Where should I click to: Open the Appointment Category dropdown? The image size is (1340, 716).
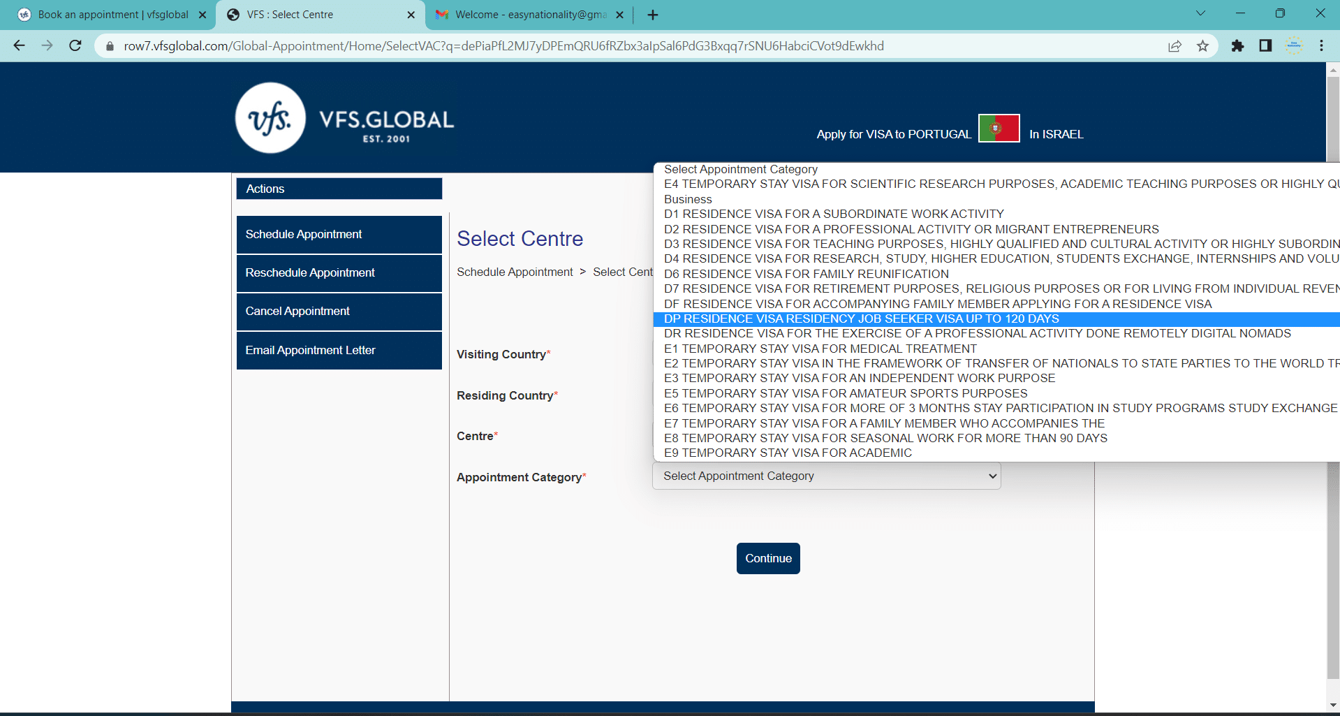pyautogui.click(x=827, y=476)
